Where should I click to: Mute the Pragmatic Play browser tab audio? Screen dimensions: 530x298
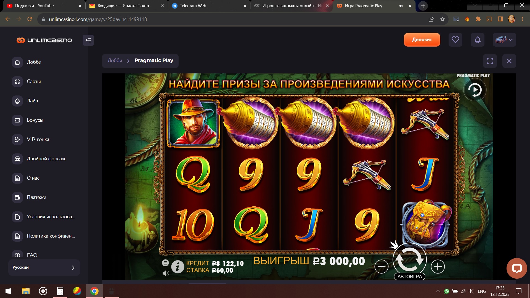tap(401, 6)
